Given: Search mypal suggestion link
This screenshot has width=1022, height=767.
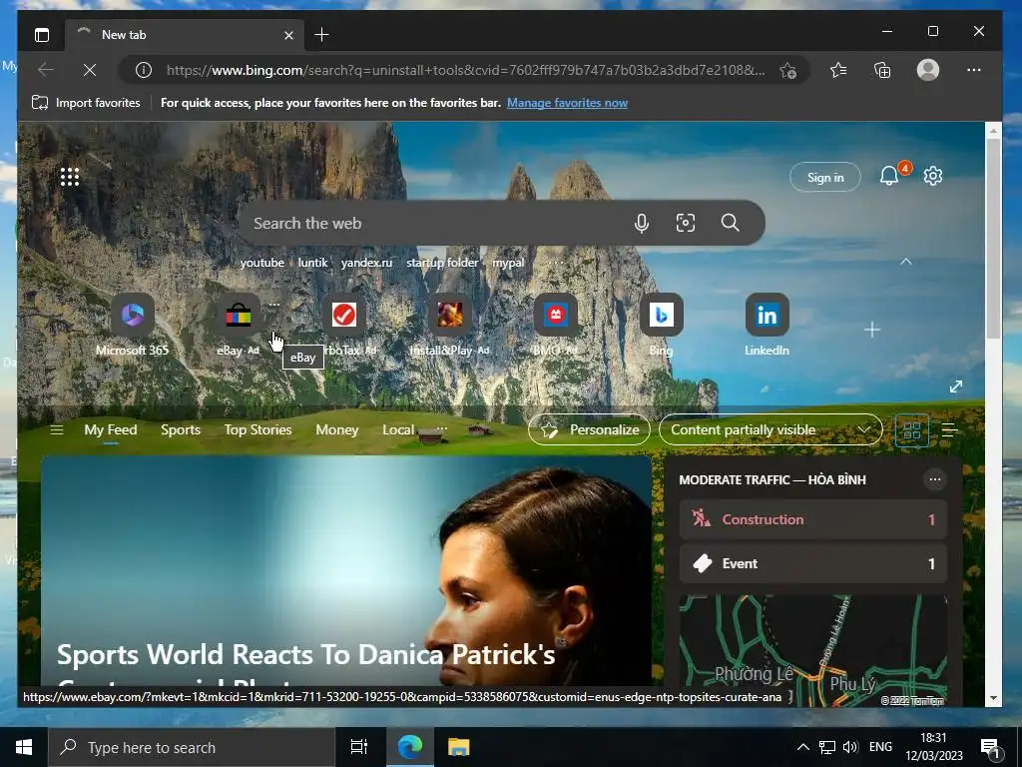Looking at the screenshot, I should point(508,263).
